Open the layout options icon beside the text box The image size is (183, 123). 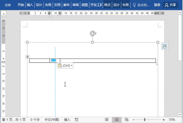point(165,46)
